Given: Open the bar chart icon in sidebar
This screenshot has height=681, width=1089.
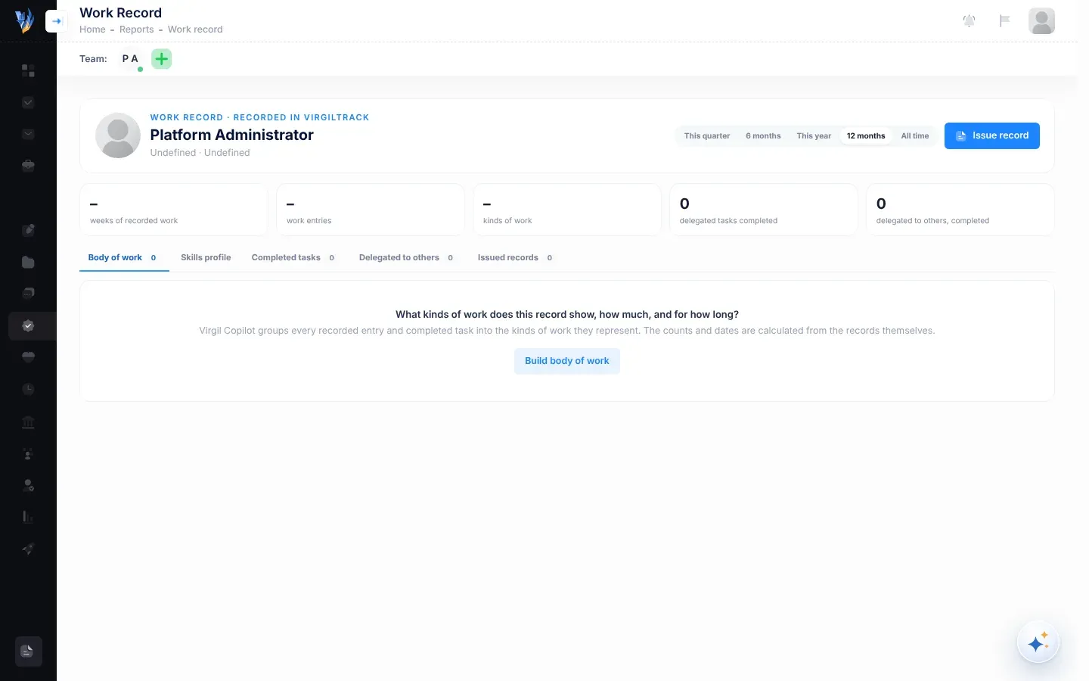Looking at the screenshot, I should click(x=28, y=517).
